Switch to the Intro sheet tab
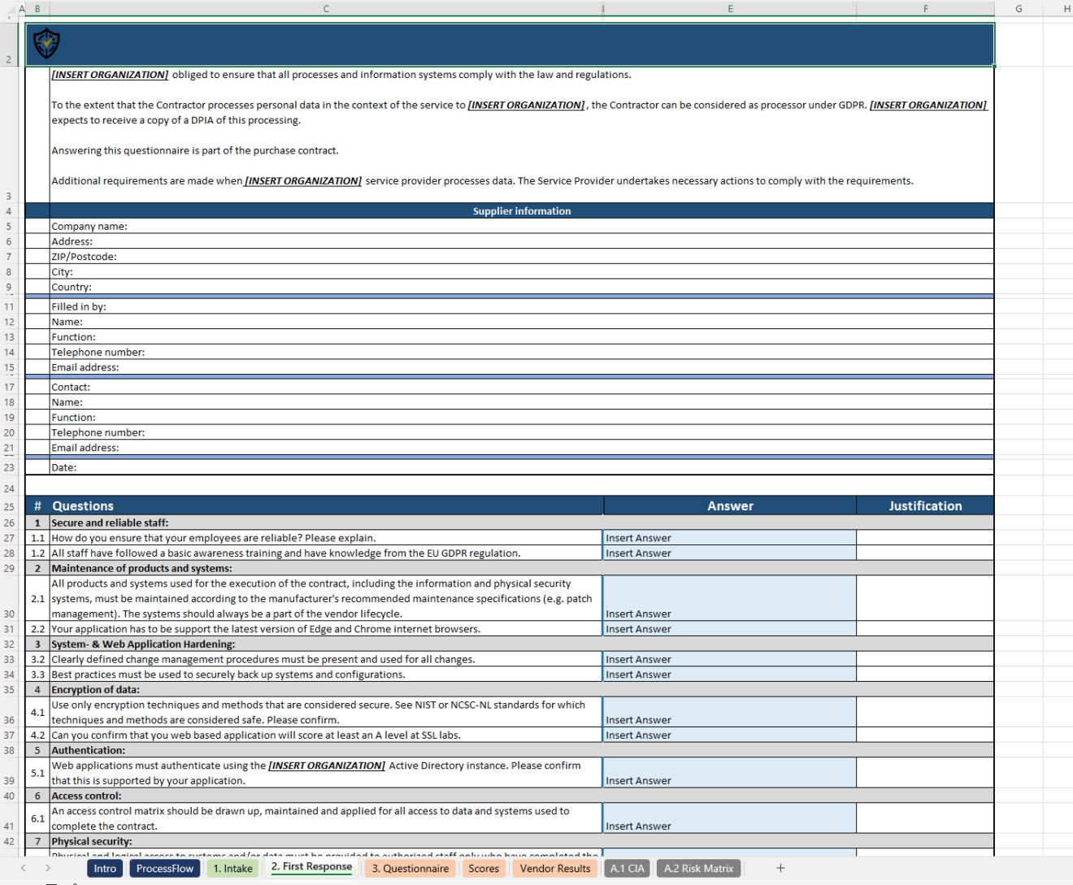This screenshot has height=885, width=1073. [104, 868]
